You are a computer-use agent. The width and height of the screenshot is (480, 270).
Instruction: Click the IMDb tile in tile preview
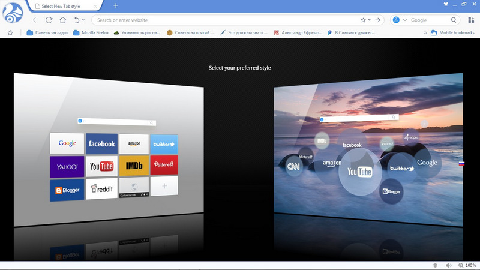point(134,166)
